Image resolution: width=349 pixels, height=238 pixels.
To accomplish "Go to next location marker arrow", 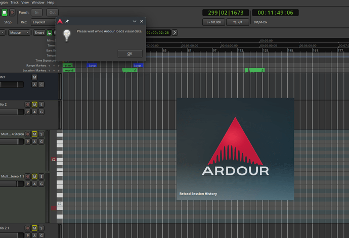I will 59,71.
